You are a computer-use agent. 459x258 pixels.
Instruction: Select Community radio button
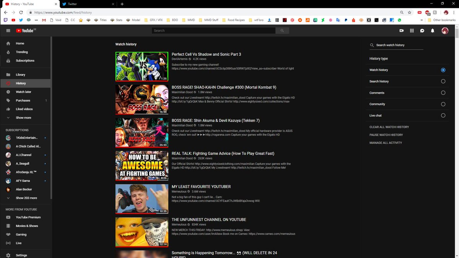(x=443, y=104)
